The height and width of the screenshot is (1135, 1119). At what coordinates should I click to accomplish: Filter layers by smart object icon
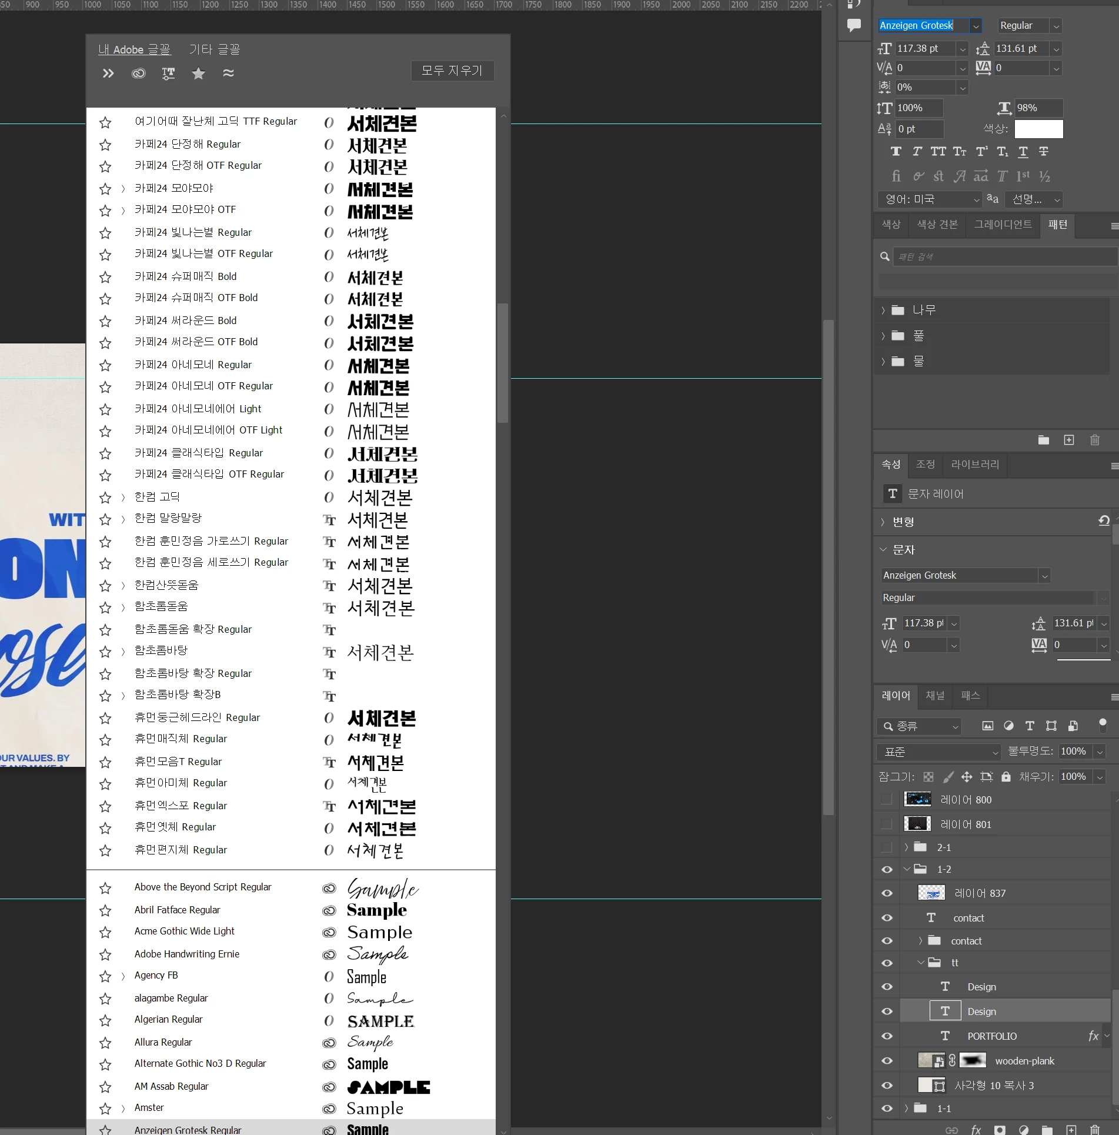point(1073,726)
